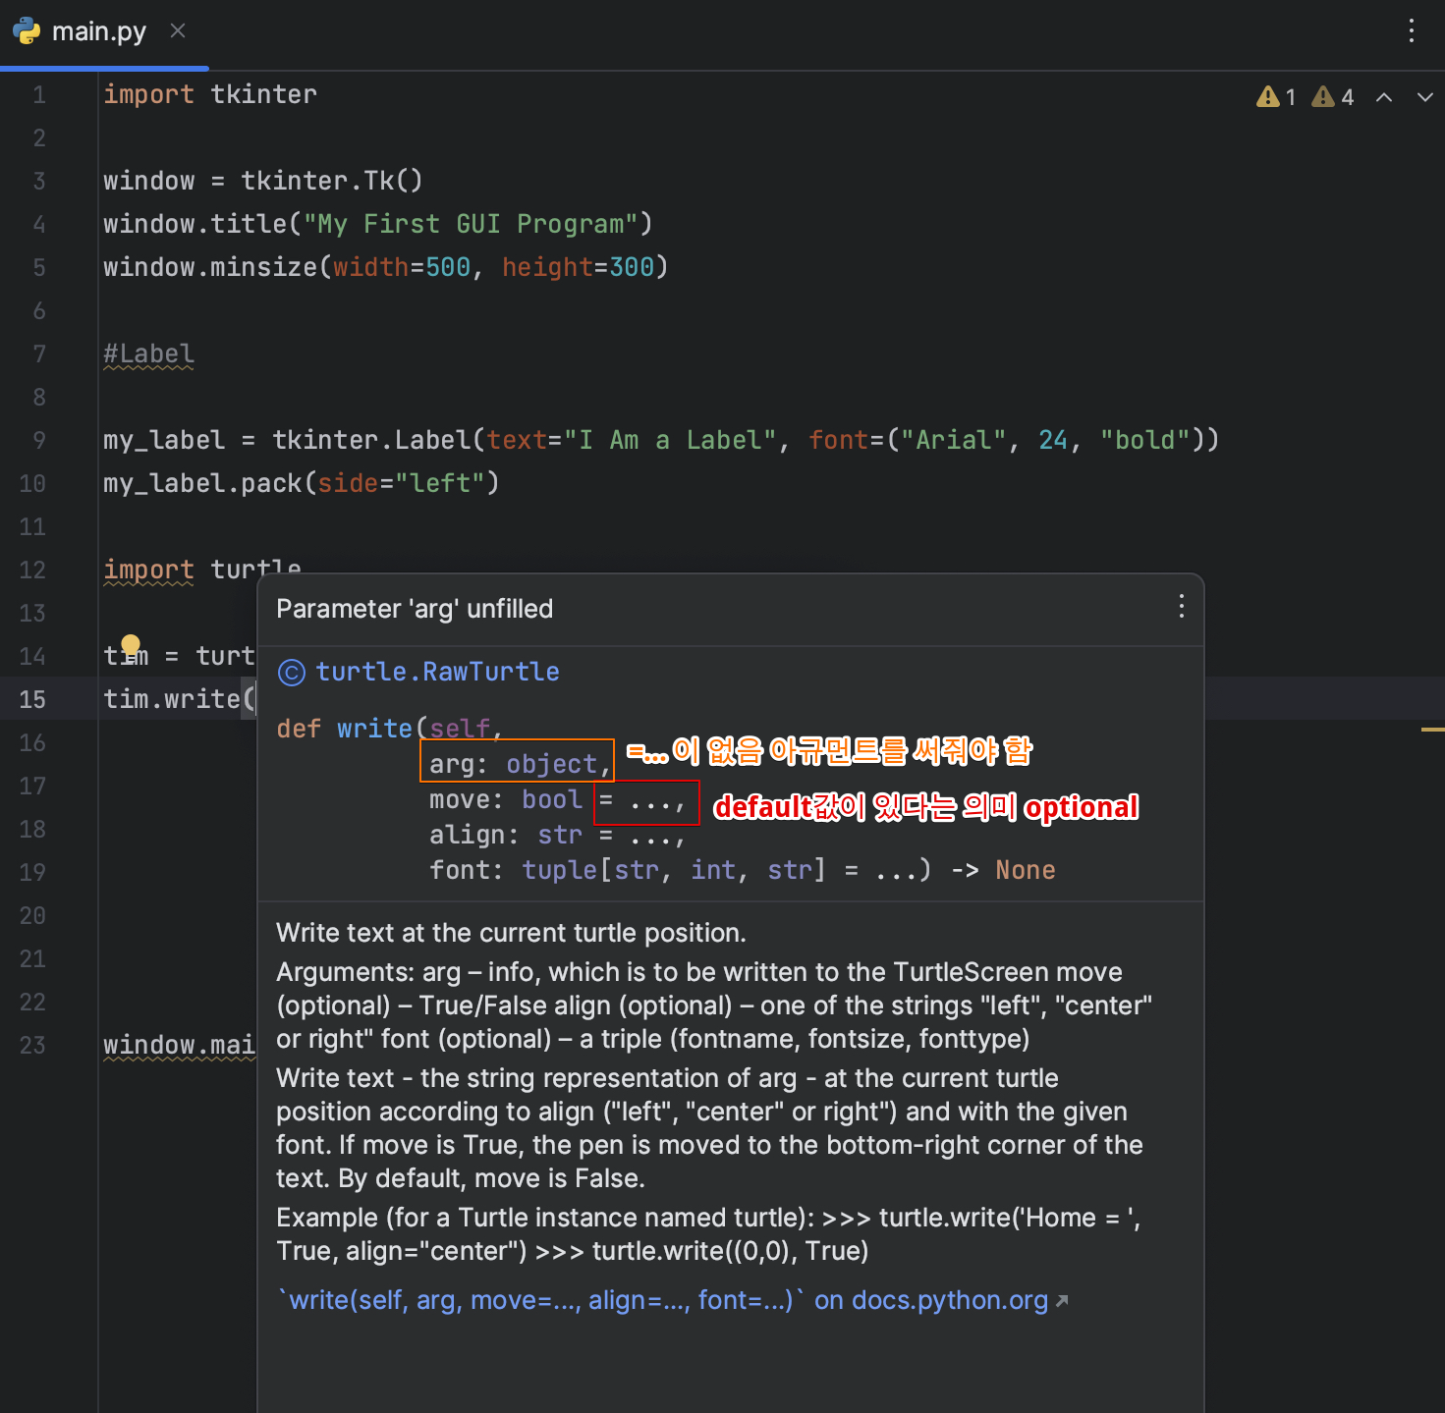1445x1413 pixels.
Task: Click the window.minsize code line
Action: (x=385, y=267)
